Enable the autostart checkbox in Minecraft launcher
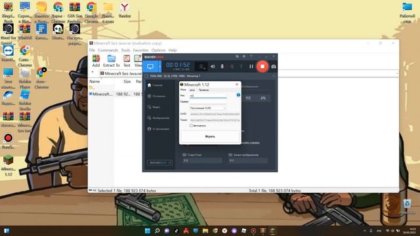The height and width of the screenshot is (236, 420). (191, 125)
